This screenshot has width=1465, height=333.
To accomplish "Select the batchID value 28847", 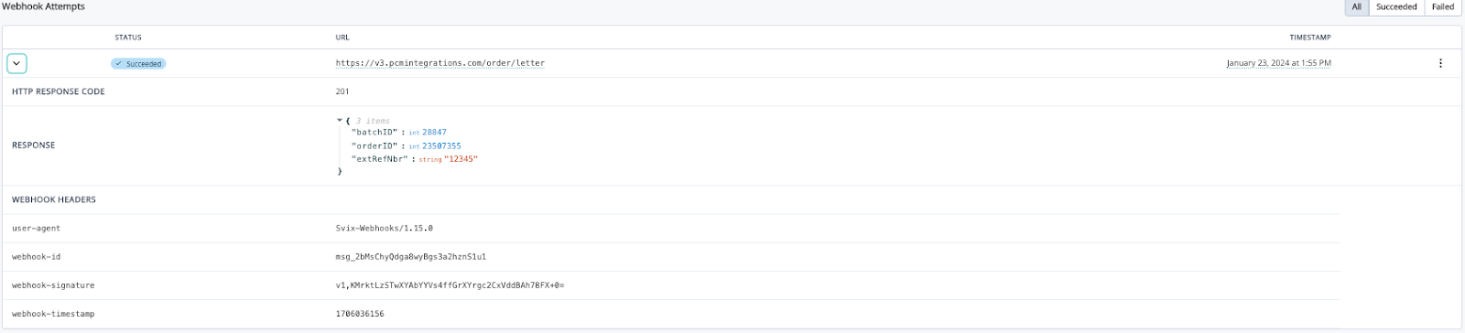I will pos(434,133).
